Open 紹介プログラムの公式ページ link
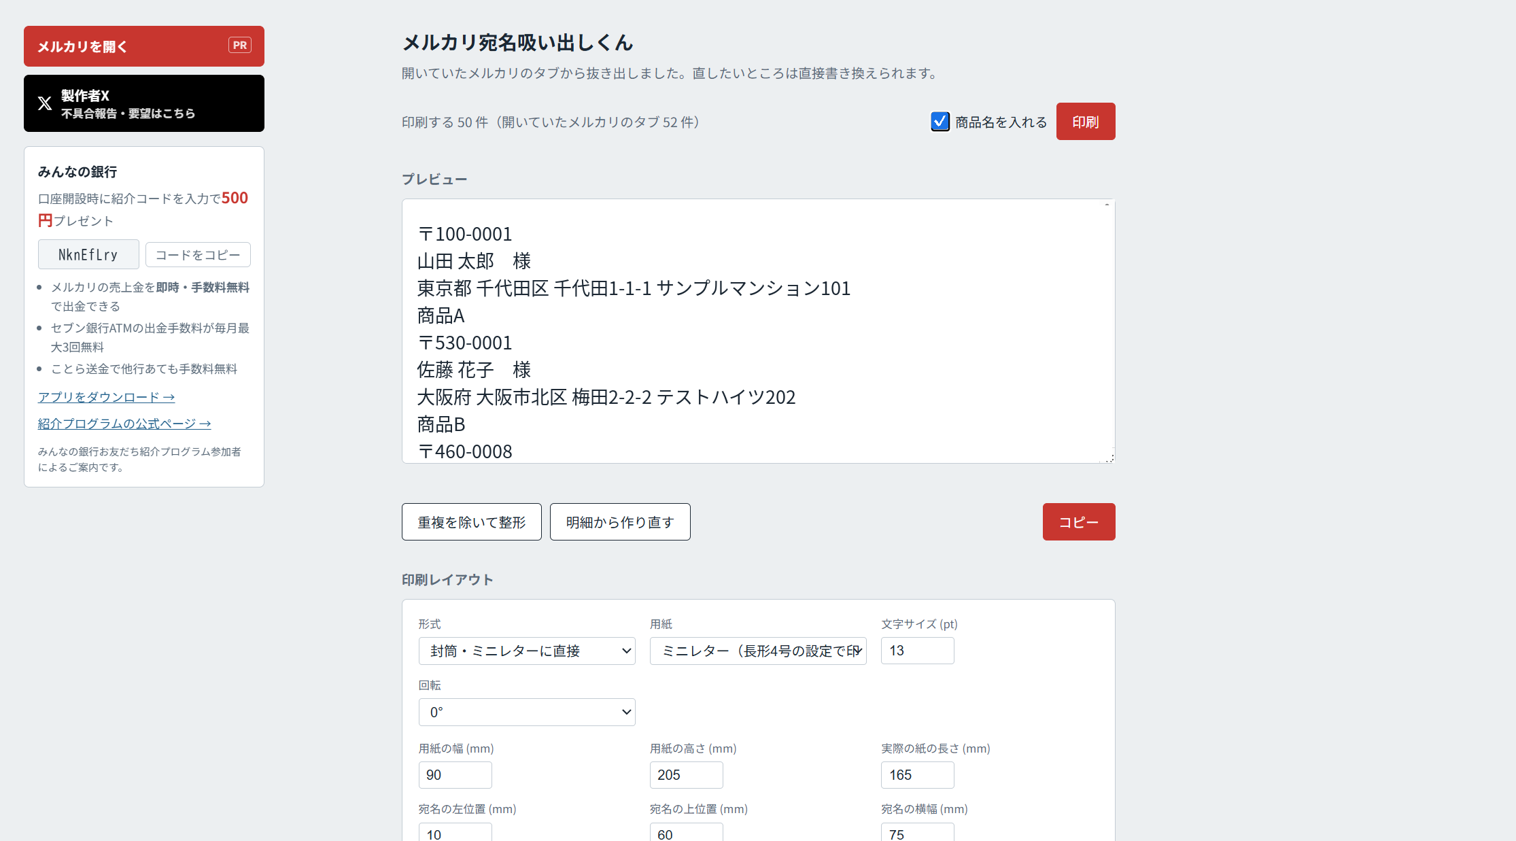Image resolution: width=1516 pixels, height=841 pixels. pos(124,424)
